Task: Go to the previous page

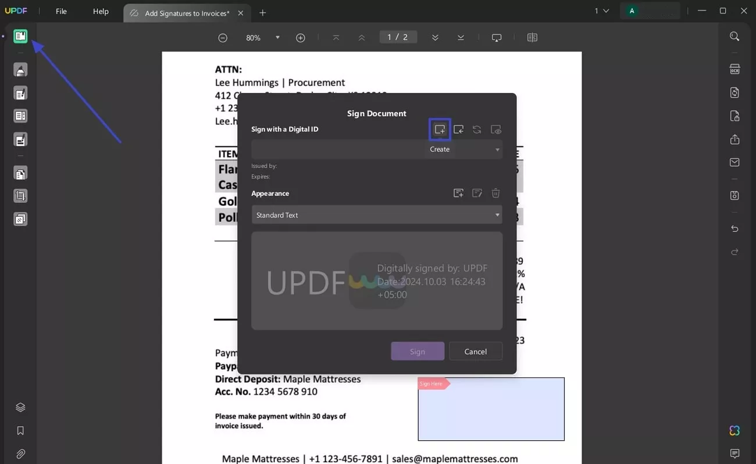Action: 362,38
